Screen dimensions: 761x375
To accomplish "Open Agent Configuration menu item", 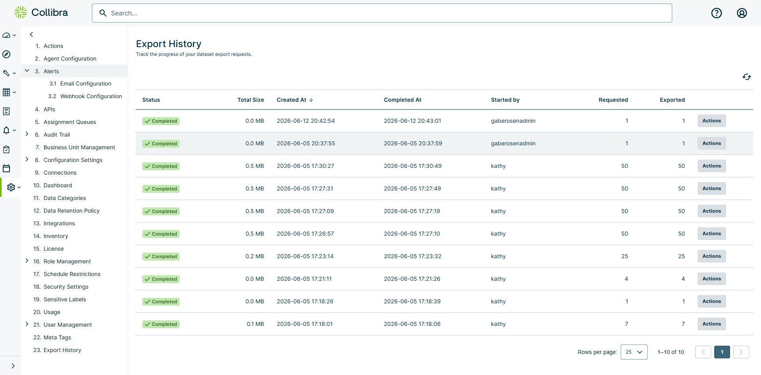I will (x=70, y=59).
